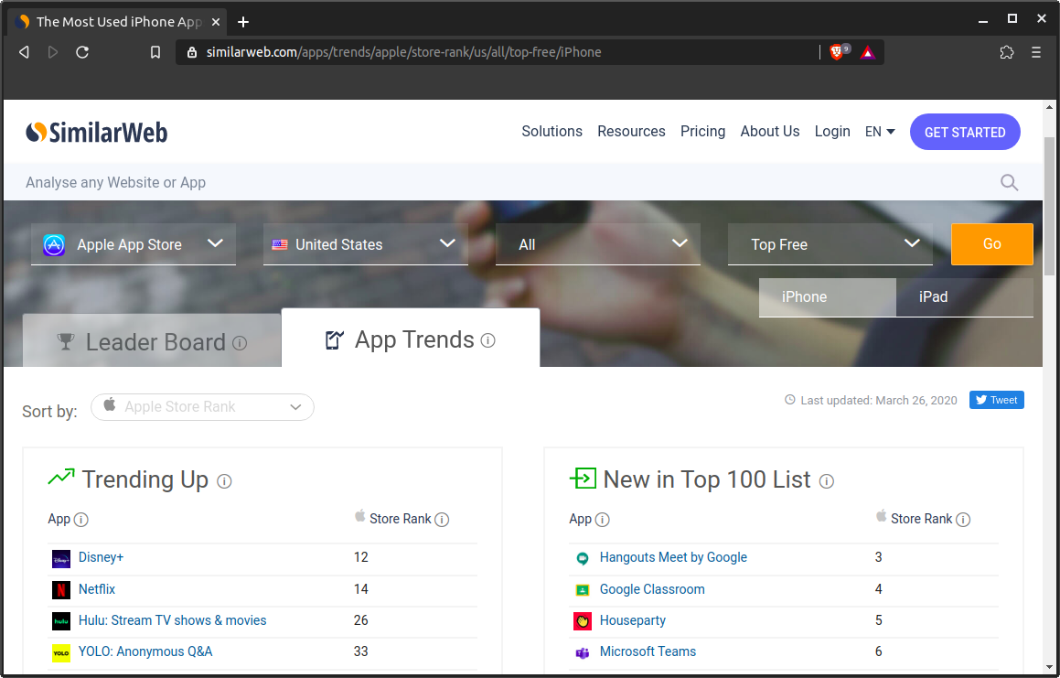Open the extensions puzzle icon
Image resolution: width=1060 pixels, height=678 pixels.
pyautogui.click(x=1007, y=52)
